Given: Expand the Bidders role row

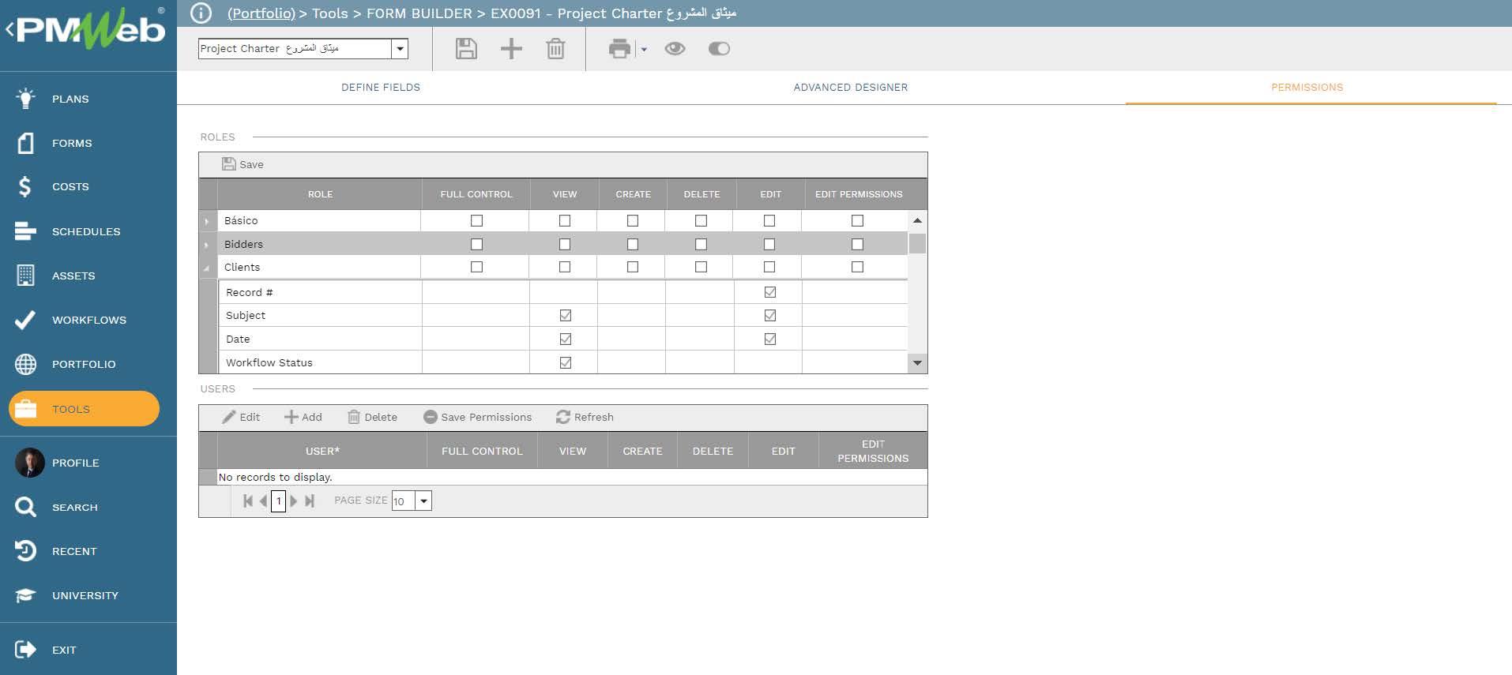Looking at the screenshot, I should click(207, 245).
